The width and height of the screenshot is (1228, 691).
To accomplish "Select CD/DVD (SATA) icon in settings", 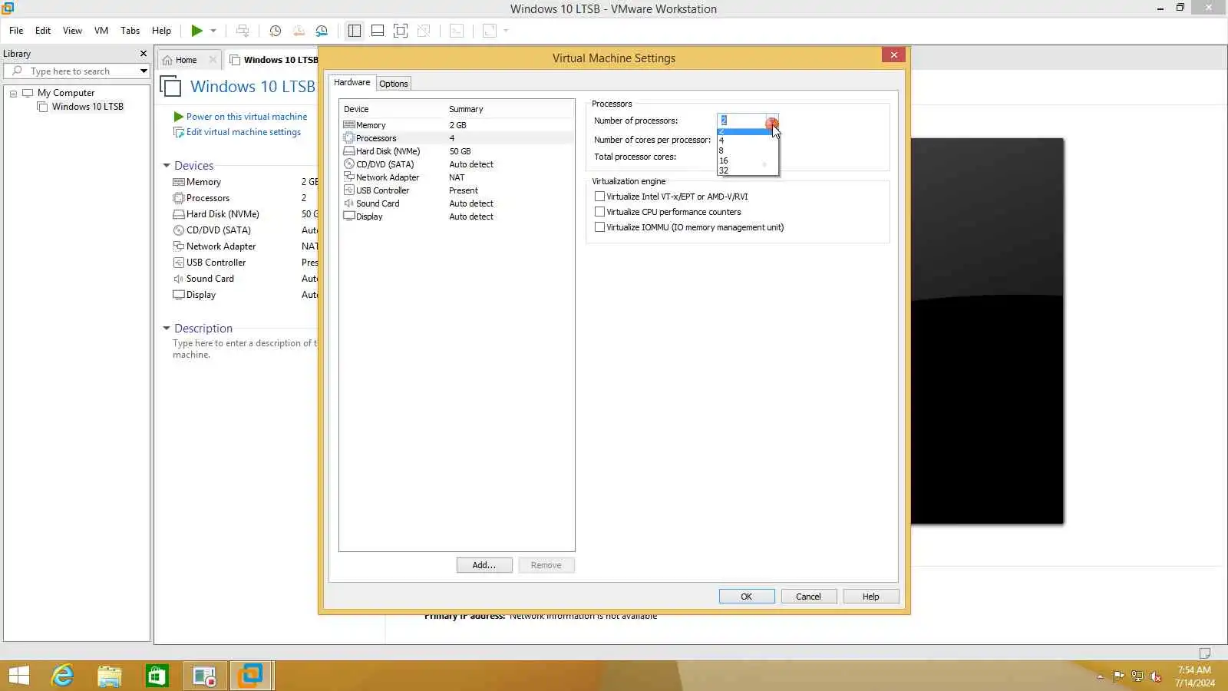I will 349,164.
